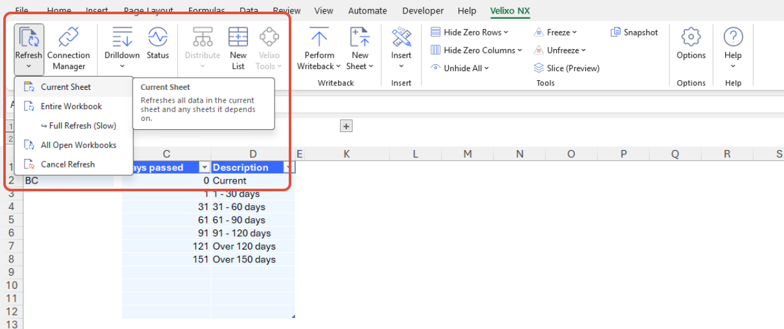The width and height of the screenshot is (784, 329).
Task: Select column K header
Action: [x=346, y=154]
